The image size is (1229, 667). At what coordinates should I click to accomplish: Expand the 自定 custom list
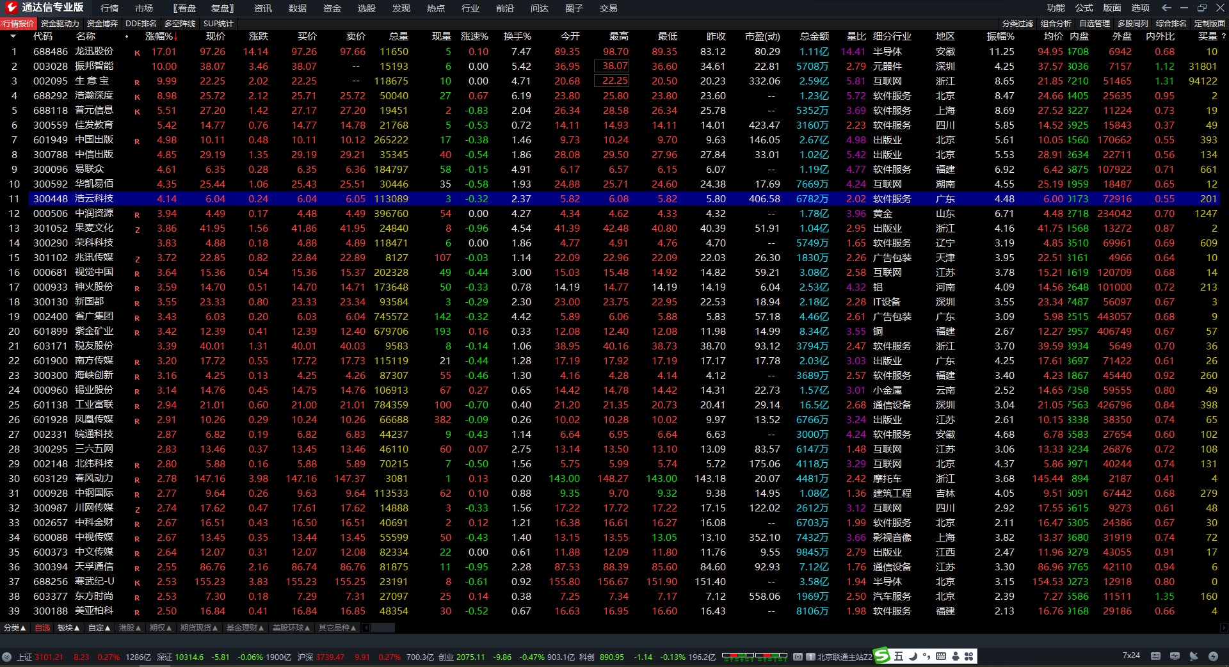tap(100, 628)
